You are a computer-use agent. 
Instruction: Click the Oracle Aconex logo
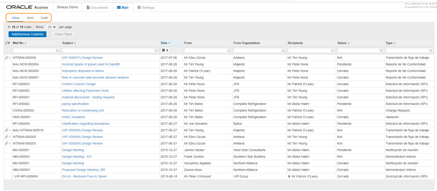27,7
